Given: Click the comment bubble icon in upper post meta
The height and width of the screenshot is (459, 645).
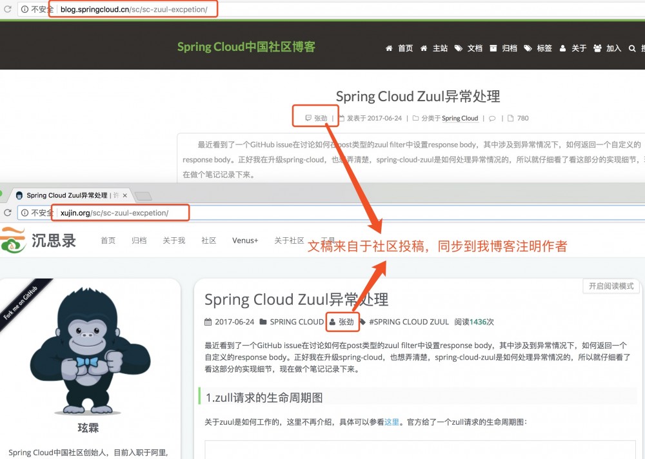Looking at the screenshot, I should tap(492, 119).
